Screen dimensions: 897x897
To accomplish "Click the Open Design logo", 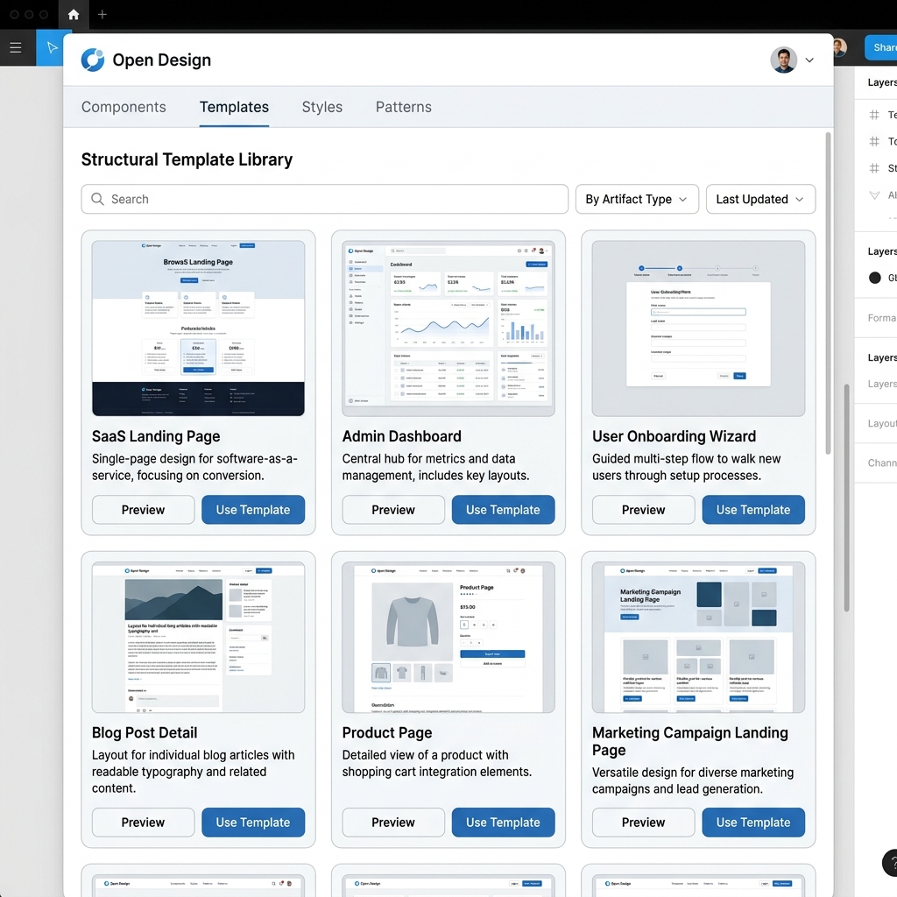I will [92, 60].
